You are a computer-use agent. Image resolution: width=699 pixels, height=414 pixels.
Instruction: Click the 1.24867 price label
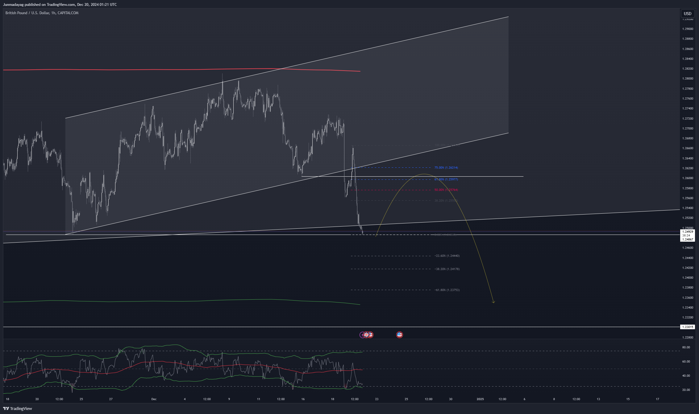tap(687, 239)
